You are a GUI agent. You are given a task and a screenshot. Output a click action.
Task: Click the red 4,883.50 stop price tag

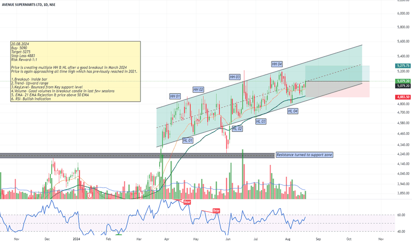403,97
